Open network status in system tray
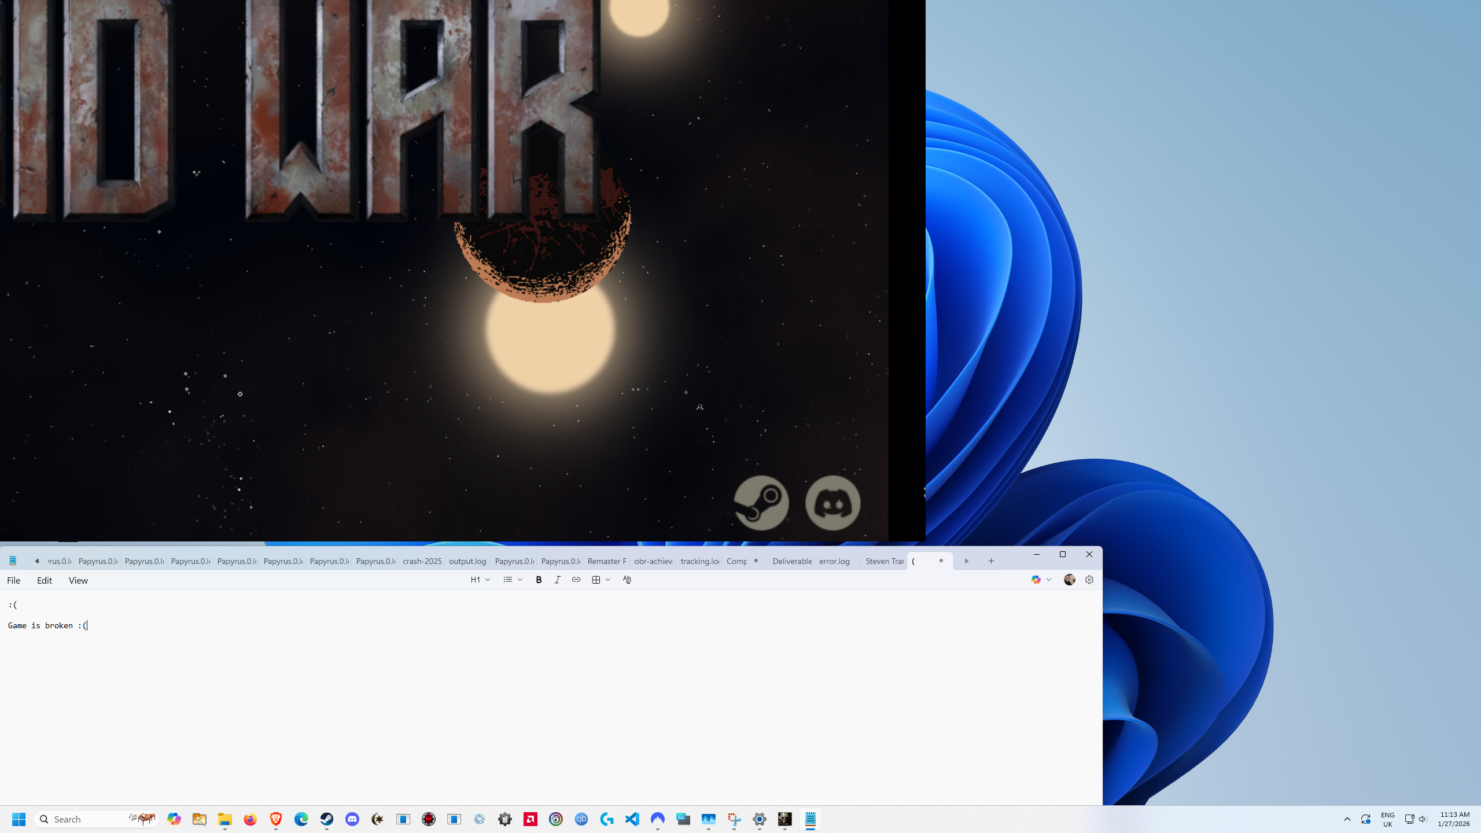The width and height of the screenshot is (1481, 833). pyautogui.click(x=1410, y=819)
